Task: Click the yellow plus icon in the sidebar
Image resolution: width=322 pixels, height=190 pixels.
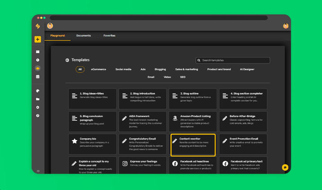Action: (38, 39)
